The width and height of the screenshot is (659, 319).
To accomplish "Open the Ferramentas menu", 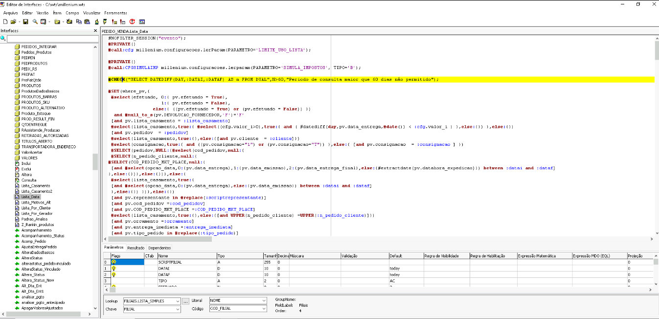I will (115, 13).
